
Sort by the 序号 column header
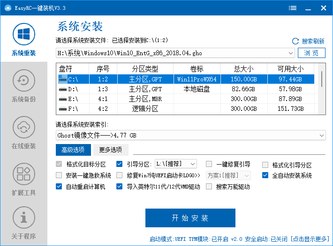103,69
